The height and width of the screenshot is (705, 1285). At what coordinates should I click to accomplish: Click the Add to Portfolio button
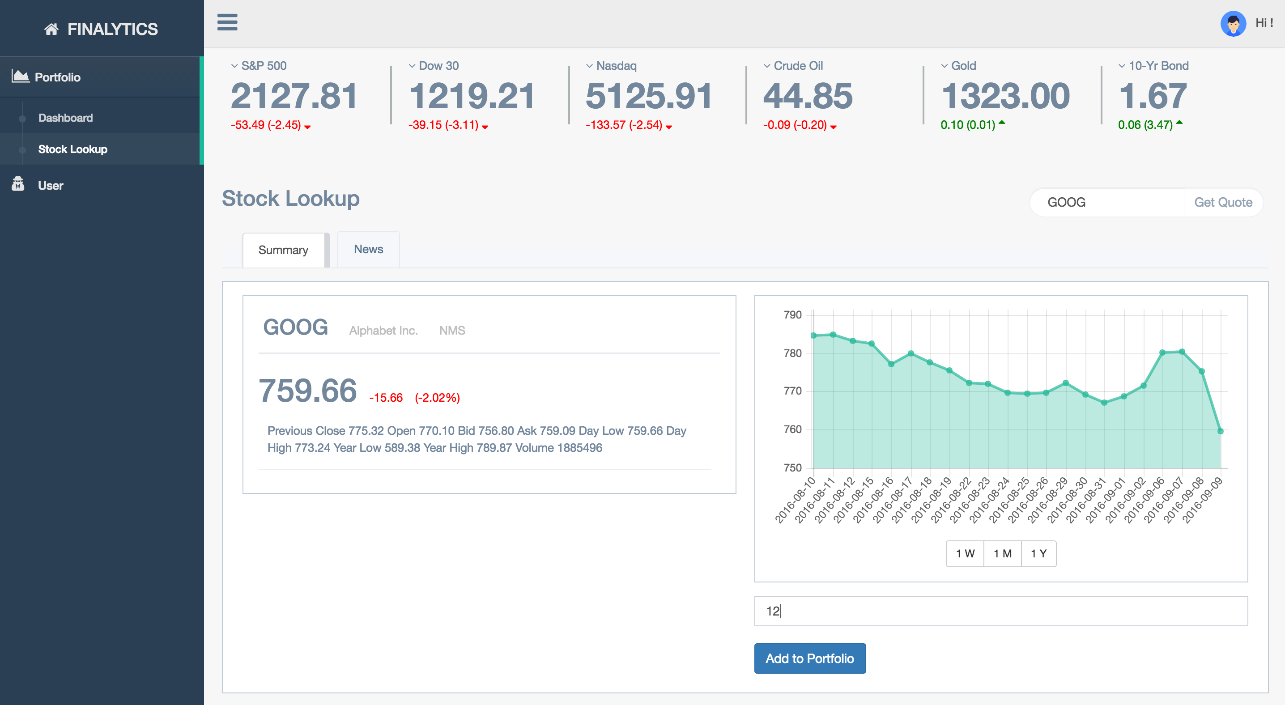809,658
